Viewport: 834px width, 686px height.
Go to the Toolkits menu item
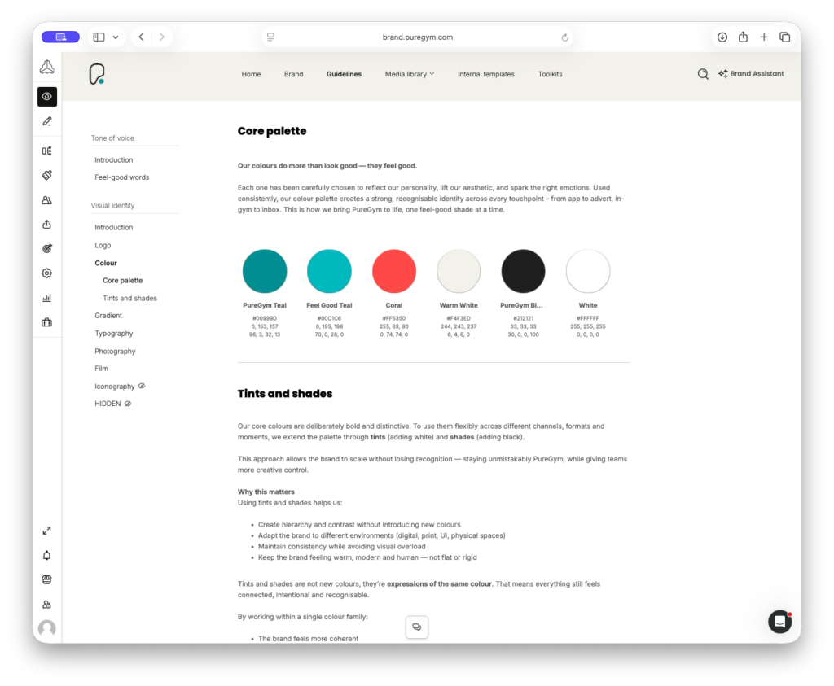tap(550, 74)
